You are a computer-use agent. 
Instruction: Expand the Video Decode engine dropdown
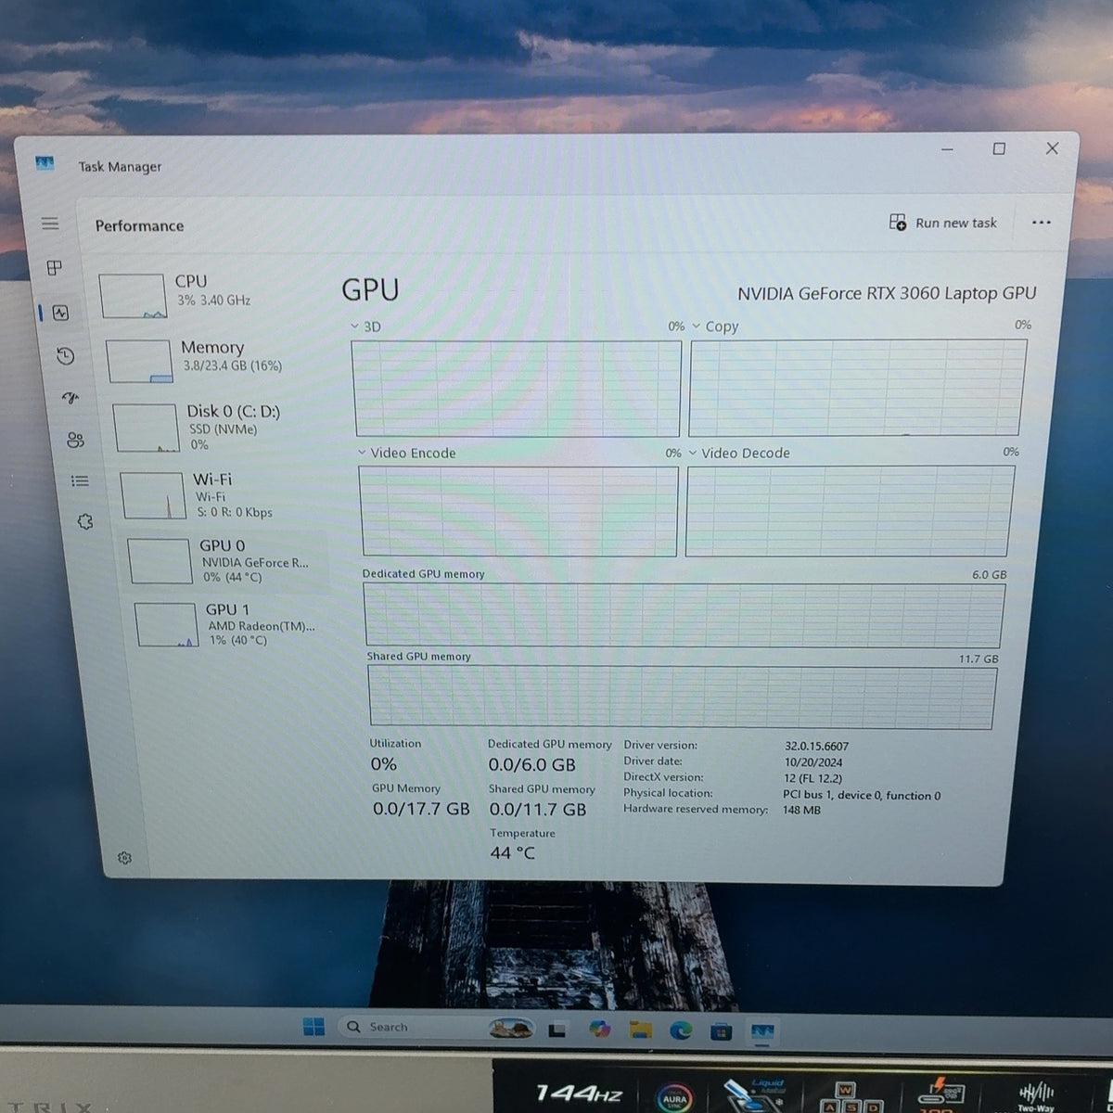(x=692, y=453)
